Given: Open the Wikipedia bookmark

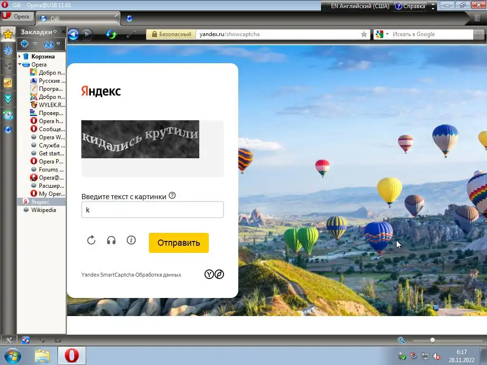Looking at the screenshot, I should click(40, 210).
